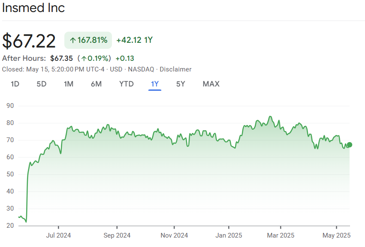The image size is (365, 247).
Task: Open the Disclaimer link
Action: (175, 69)
